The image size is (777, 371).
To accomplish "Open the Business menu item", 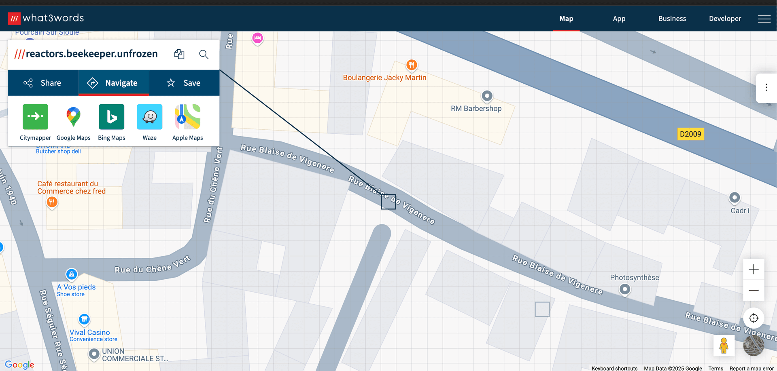I will pyautogui.click(x=672, y=19).
